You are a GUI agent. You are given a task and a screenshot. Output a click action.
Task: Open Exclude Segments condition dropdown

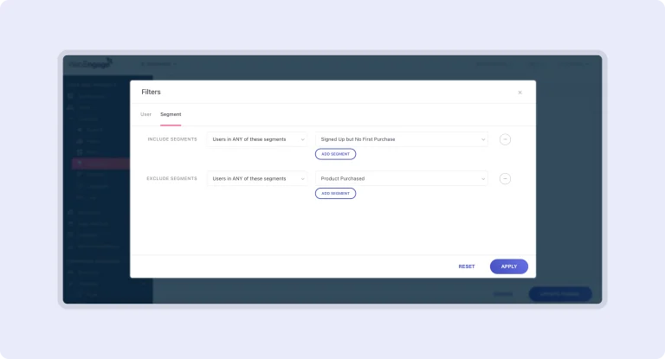coord(257,179)
